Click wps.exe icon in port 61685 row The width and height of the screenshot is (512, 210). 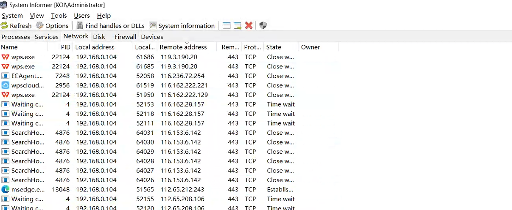(5, 66)
